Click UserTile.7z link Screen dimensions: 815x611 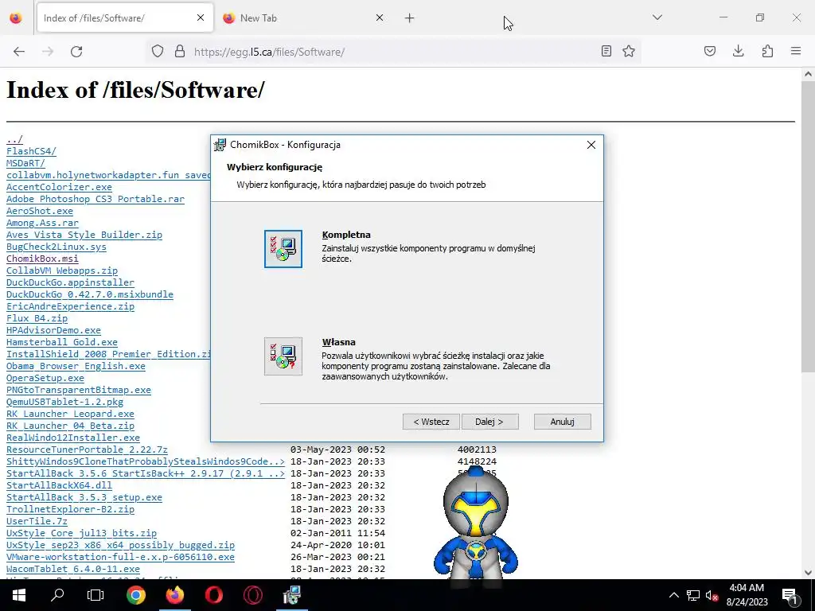(37, 522)
